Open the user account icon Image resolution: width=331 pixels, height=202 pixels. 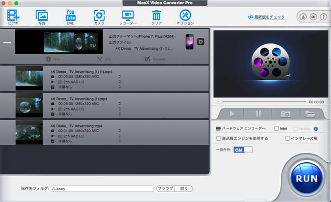coord(303,17)
